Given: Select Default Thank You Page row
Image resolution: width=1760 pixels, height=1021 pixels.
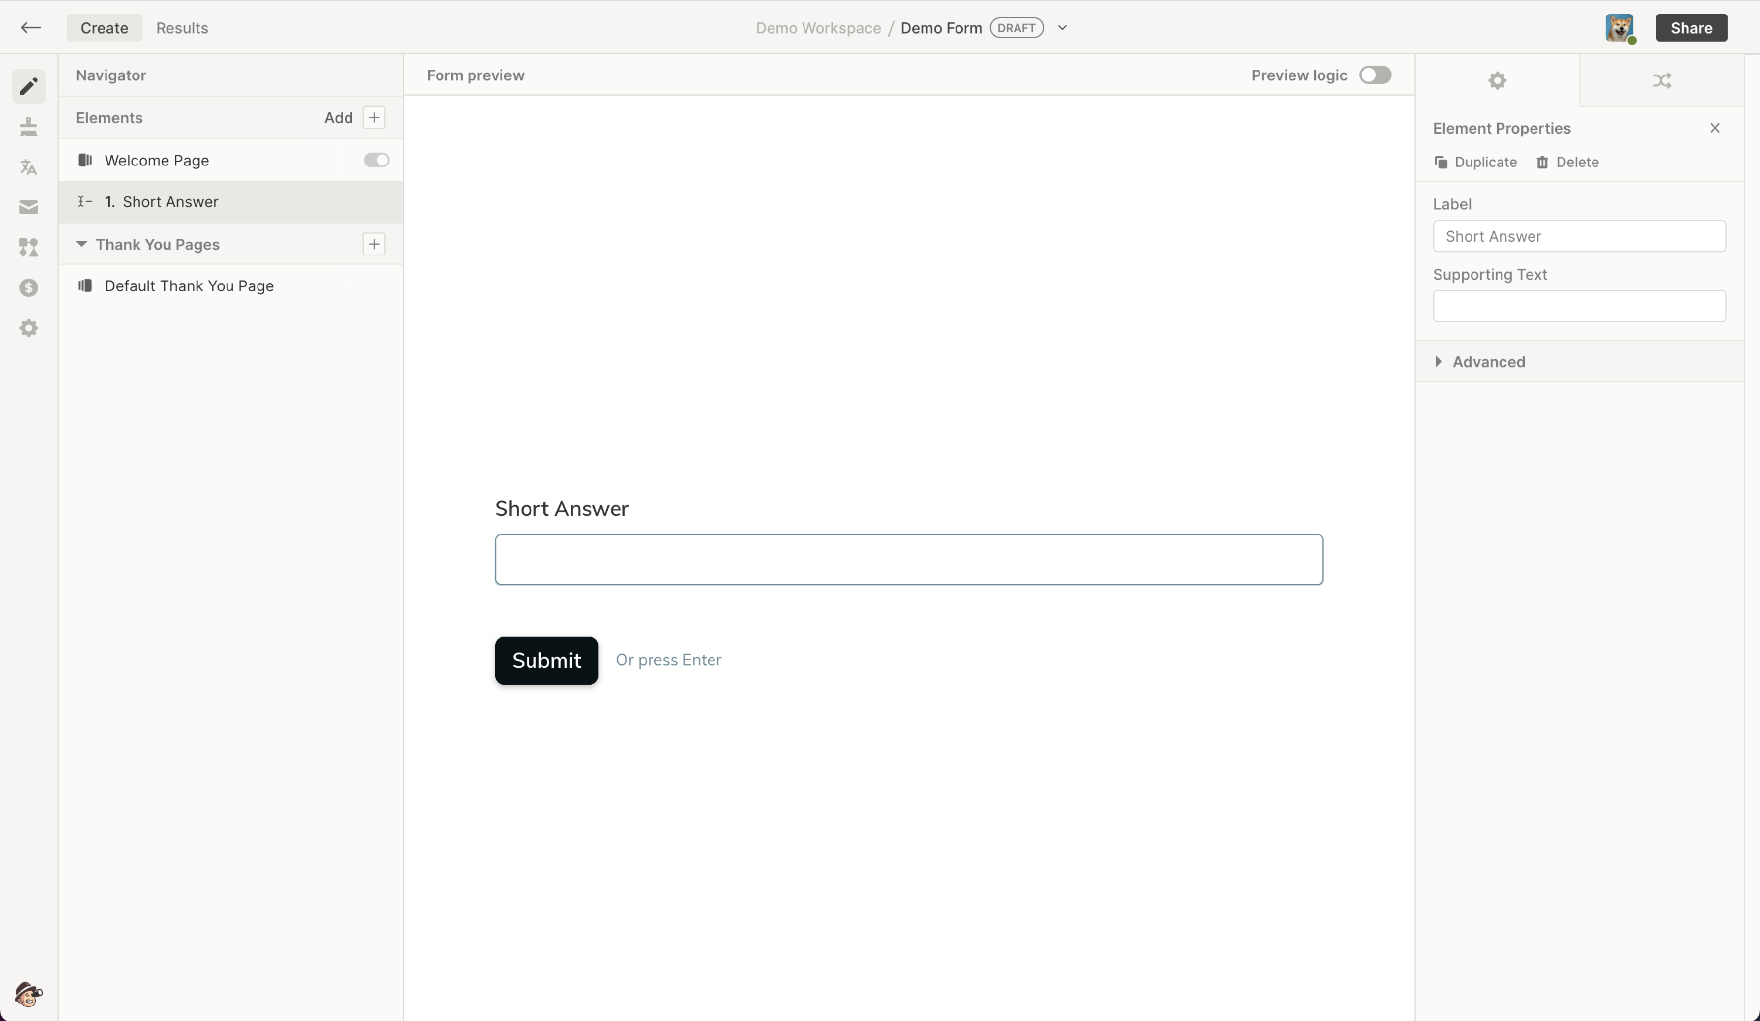Looking at the screenshot, I should pos(231,286).
